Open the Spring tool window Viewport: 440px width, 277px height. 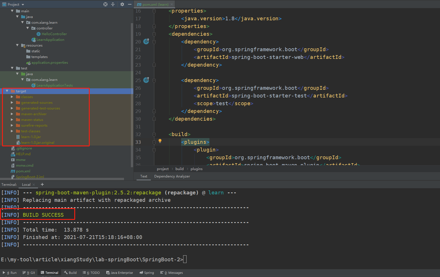coord(147,273)
